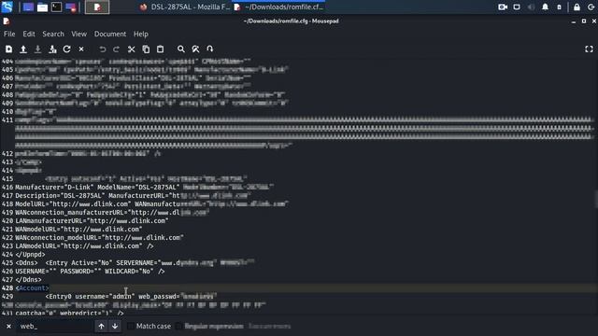The width and height of the screenshot is (598, 336).
Task: Click the screen recorder tray icon
Action: 503,7
